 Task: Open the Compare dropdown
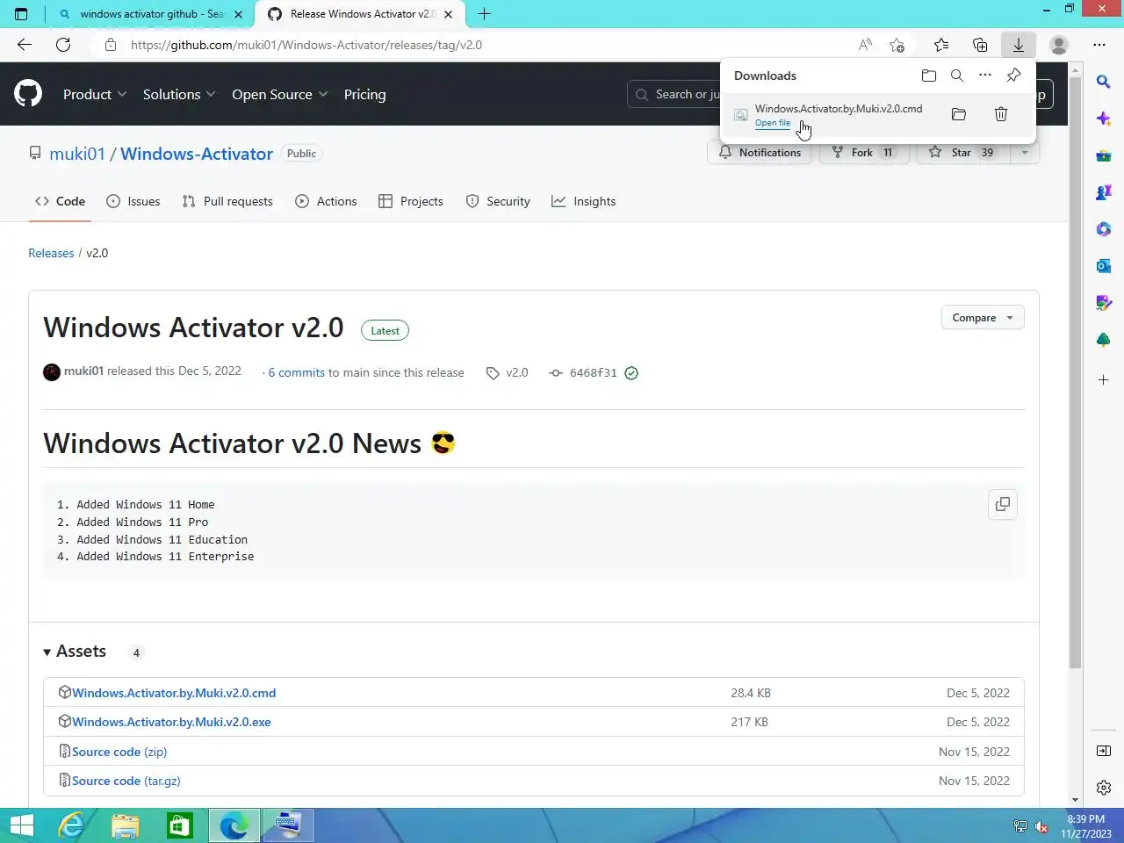tap(983, 318)
